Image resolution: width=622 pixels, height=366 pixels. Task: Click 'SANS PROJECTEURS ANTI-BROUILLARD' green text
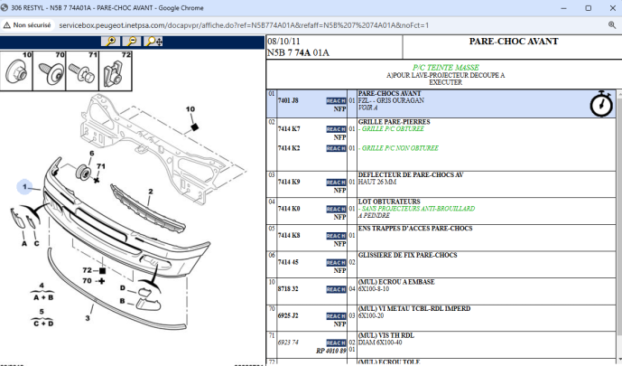(x=416, y=209)
